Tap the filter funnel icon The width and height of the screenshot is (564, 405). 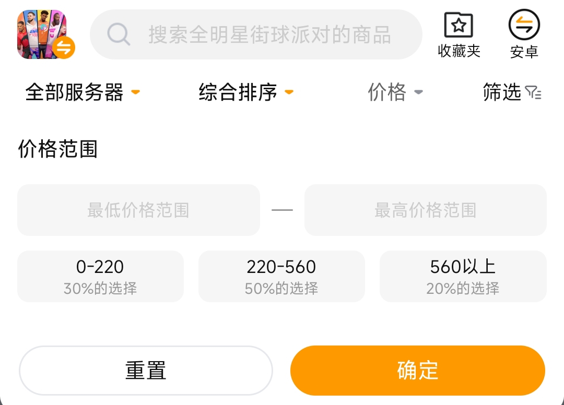pyautogui.click(x=533, y=93)
